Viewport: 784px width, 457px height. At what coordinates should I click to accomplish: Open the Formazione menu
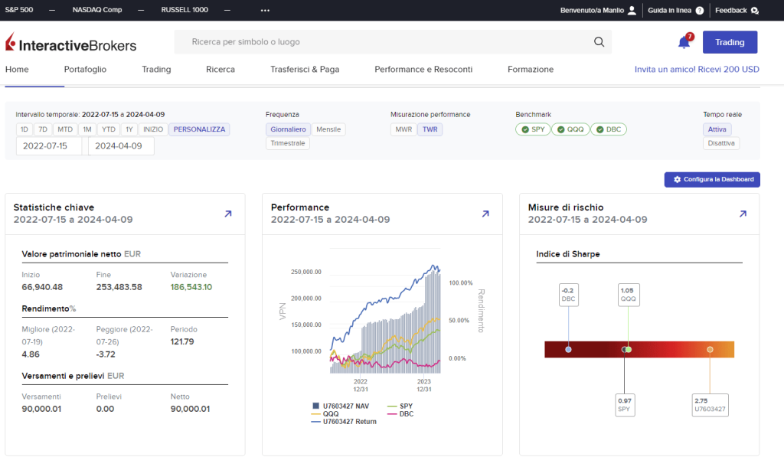(531, 70)
